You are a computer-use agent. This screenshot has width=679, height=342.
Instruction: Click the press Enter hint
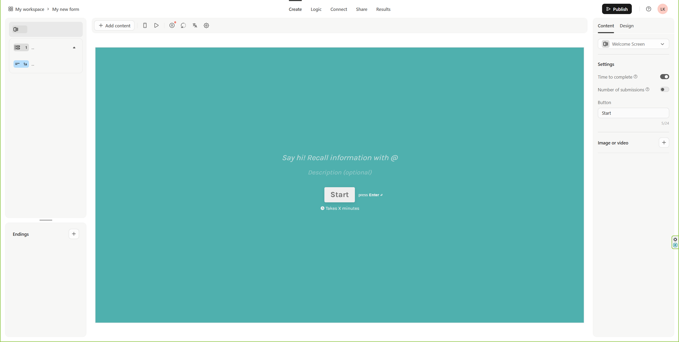click(371, 195)
